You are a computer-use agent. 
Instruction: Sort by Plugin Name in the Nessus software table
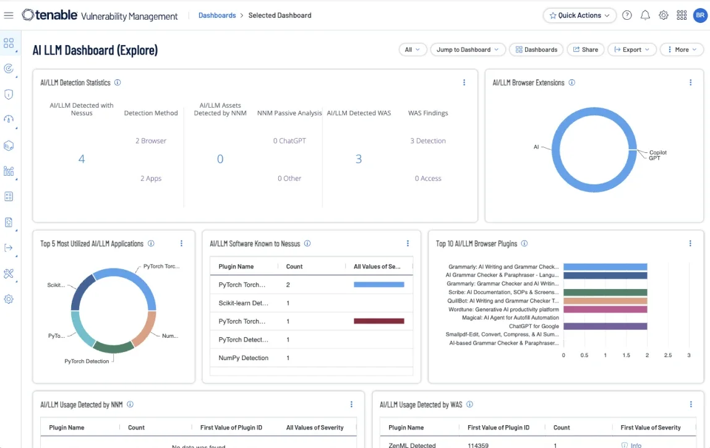[x=236, y=266]
